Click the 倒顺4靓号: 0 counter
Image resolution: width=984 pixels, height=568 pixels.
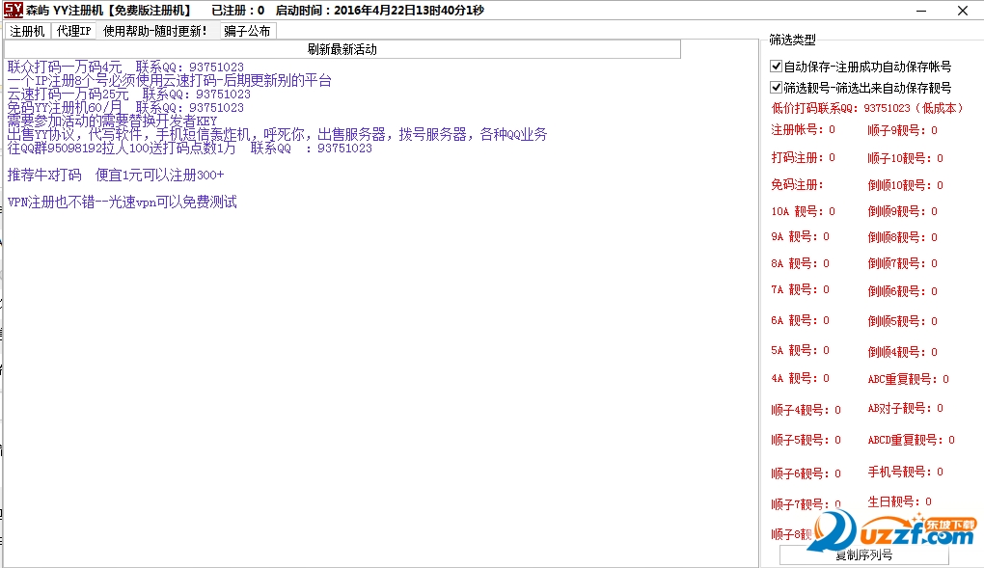pos(902,352)
